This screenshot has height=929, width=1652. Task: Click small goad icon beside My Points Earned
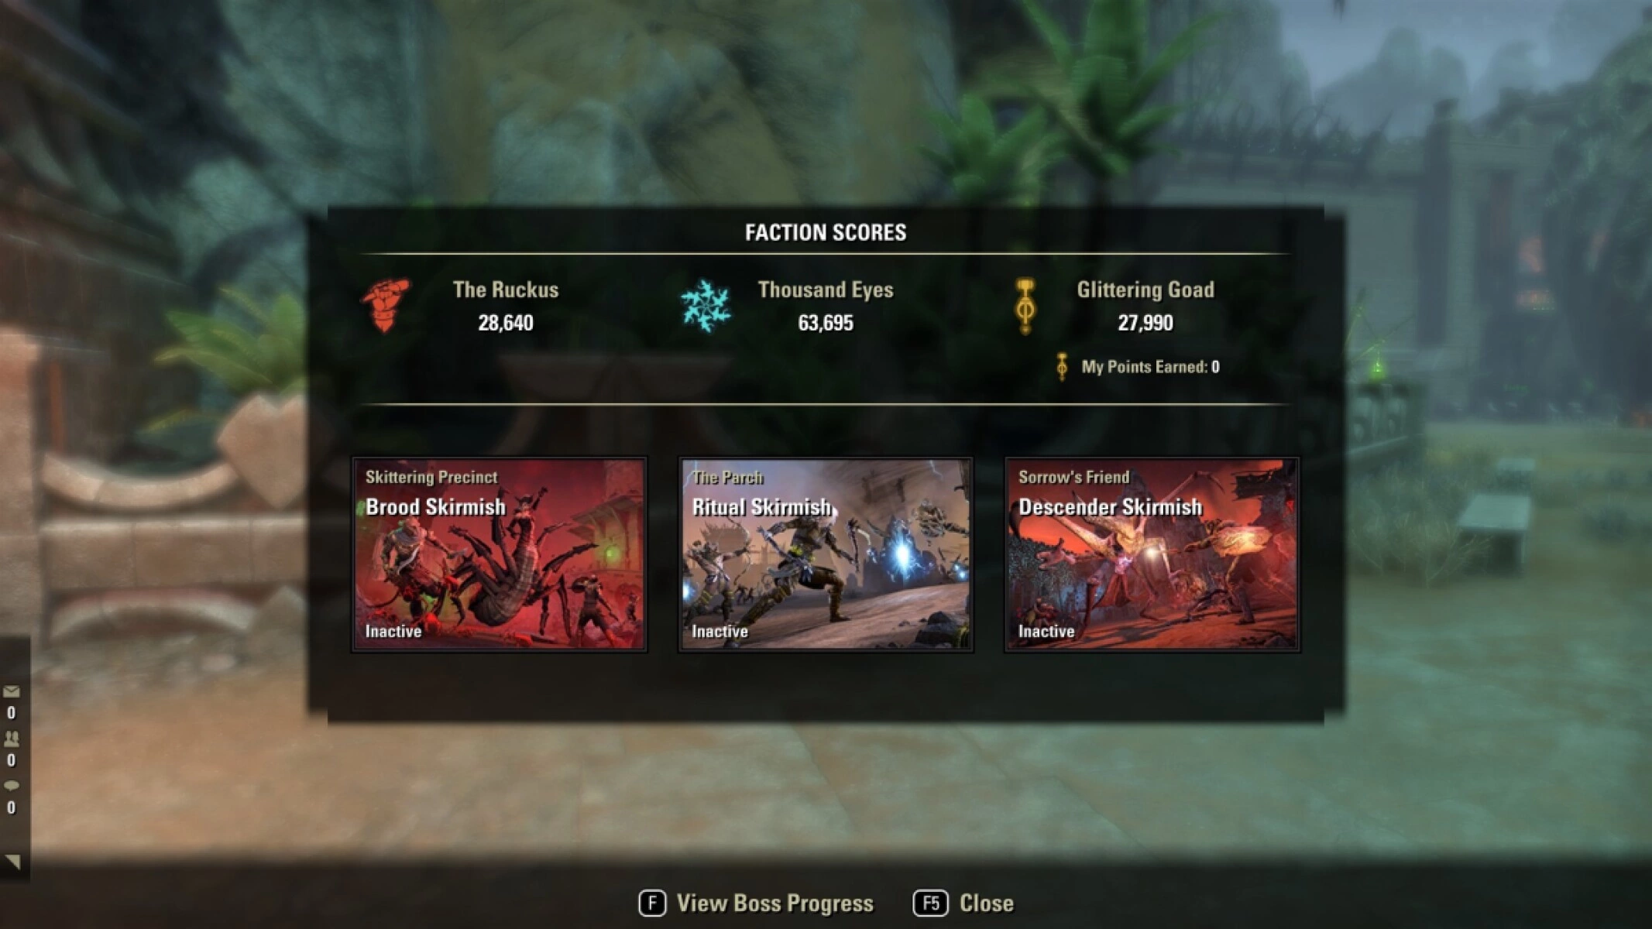[x=1062, y=367]
